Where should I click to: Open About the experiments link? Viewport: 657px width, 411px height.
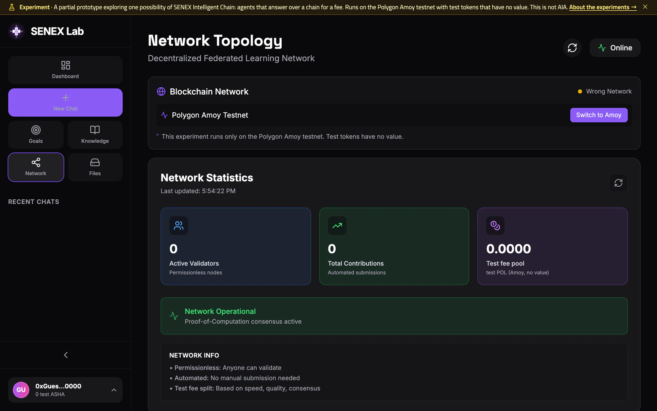603,7
